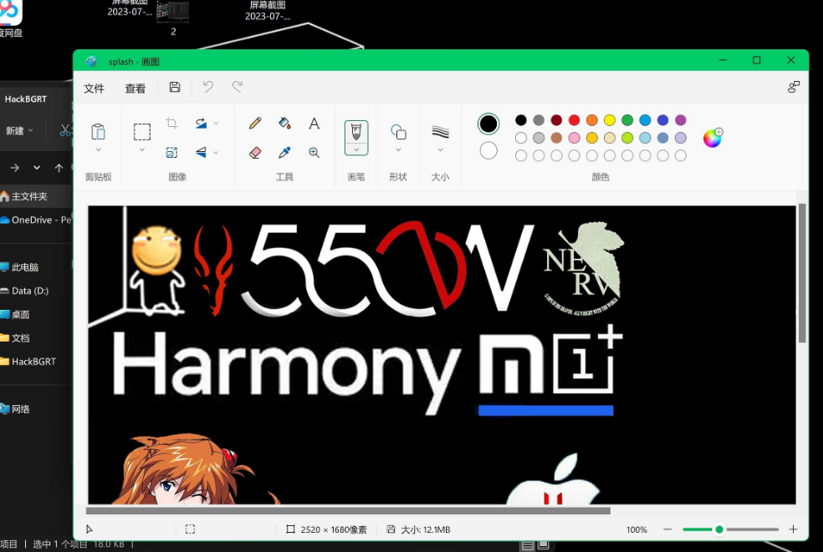Pick the yellow color swatch
Image resolution: width=823 pixels, height=552 pixels.
pos(610,120)
